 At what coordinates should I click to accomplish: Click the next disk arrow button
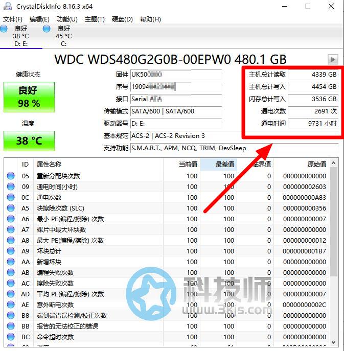[333, 59]
